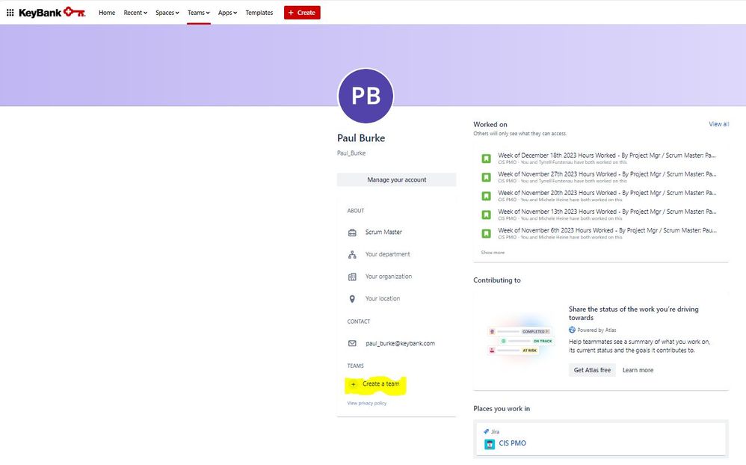Click the Paul Burke name heading
746x465 pixels.
coord(361,138)
